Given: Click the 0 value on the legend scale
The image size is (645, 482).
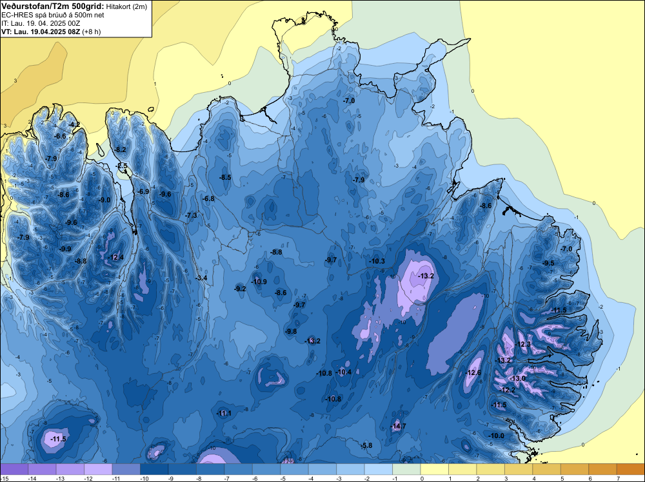Looking at the screenshot, I should click(422, 478).
